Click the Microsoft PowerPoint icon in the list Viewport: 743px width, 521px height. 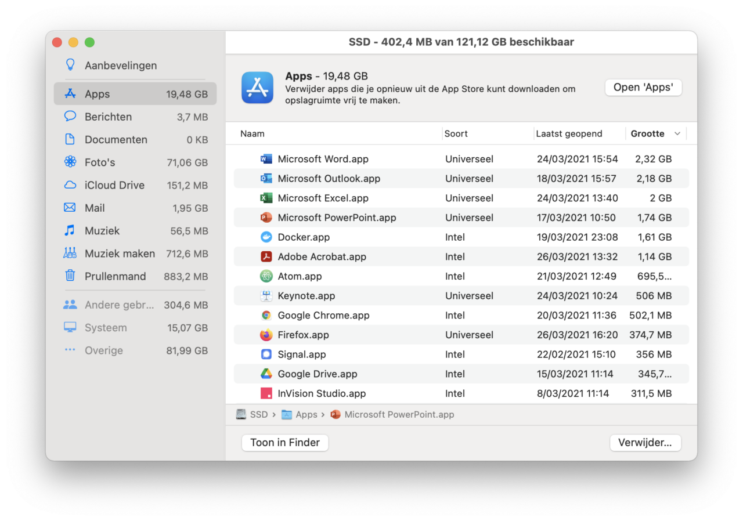coord(266,218)
